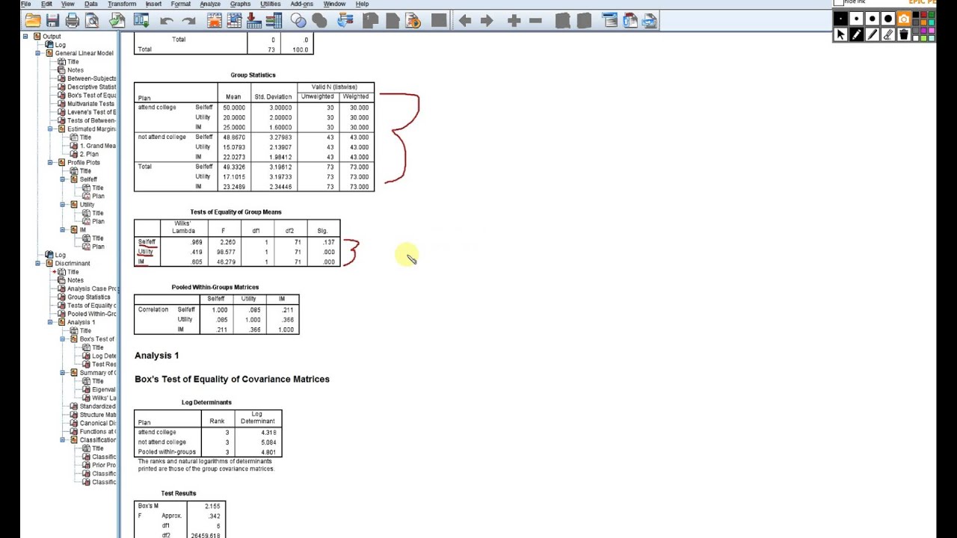Click the Redo arrow in toolbar
This screenshot has width=957, height=538.
(x=188, y=21)
